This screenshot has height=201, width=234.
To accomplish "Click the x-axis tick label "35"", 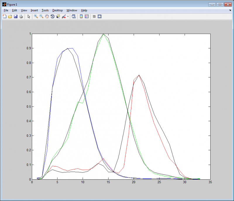I will (x=210, y=182).
